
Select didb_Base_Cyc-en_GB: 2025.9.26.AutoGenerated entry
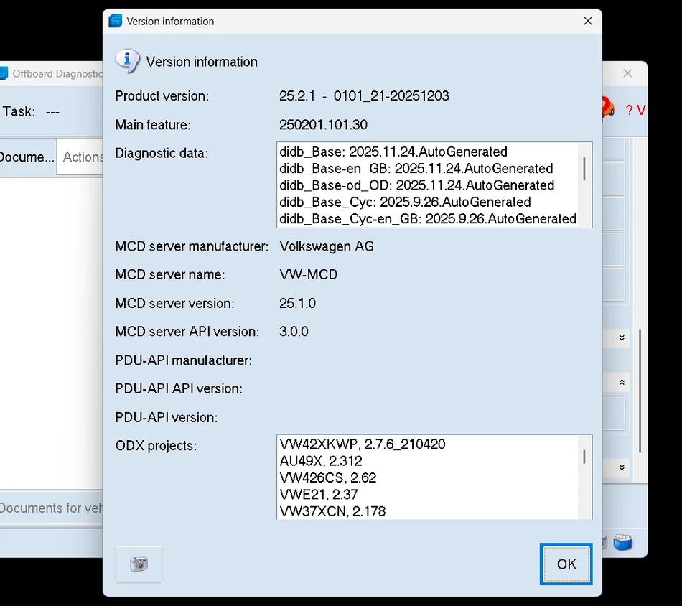pos(428,218)
